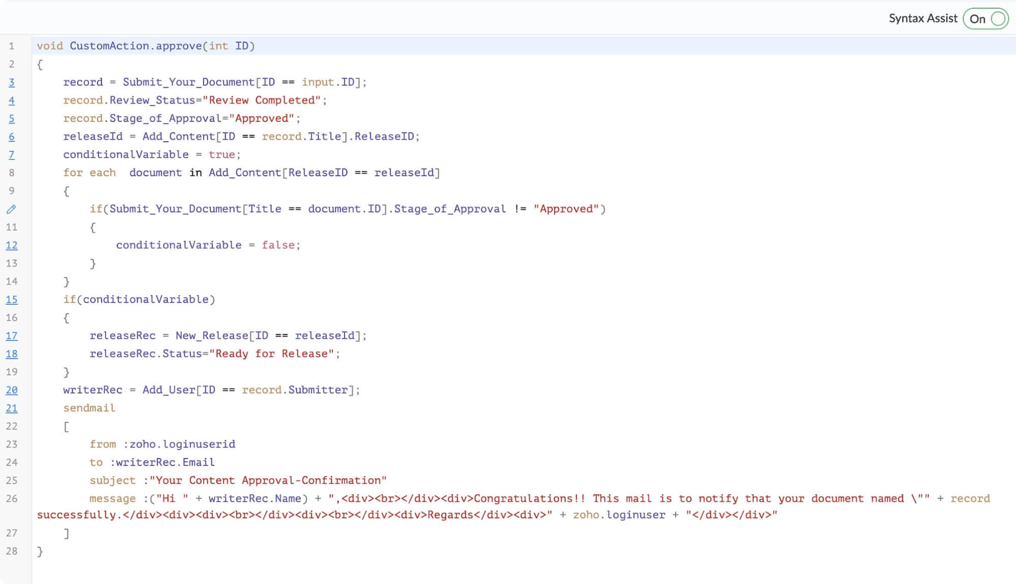Click the Syntax Assist label text
Image resolution: width=1016 pixels, height=584 pixels.
pos(923,19)
